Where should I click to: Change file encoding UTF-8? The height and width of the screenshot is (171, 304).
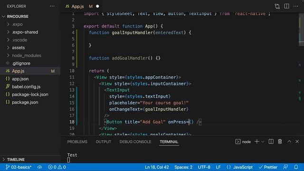(x=204, y=167)
